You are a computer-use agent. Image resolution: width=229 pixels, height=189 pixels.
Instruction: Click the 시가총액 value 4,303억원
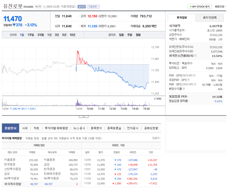click(216, 26)
